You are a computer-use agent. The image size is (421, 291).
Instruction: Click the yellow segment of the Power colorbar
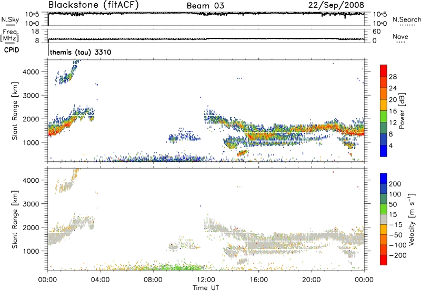tap(384, 105)
